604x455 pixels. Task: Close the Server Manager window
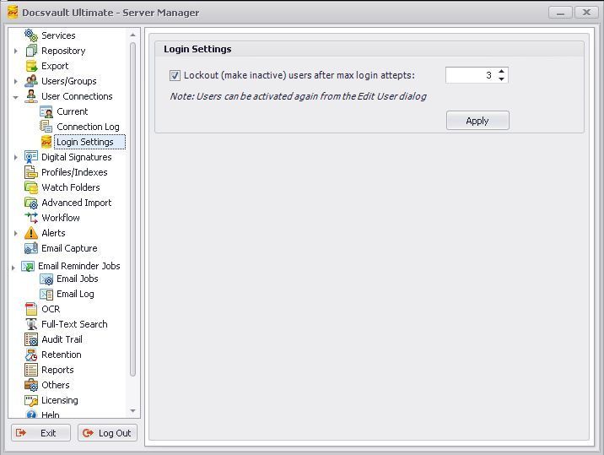pyautogui.click(x=586, y=13)
